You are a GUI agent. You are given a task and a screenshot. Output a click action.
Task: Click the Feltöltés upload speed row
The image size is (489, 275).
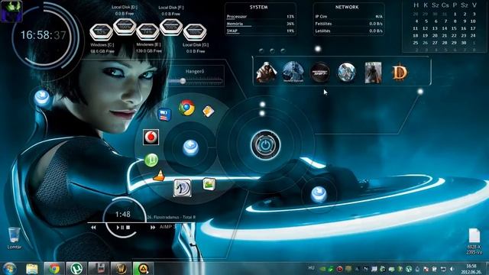click(x=348, y=24)
